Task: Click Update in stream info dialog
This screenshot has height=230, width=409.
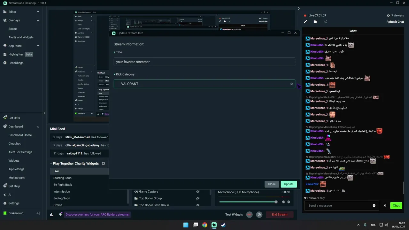Action: tap(289, 184)
